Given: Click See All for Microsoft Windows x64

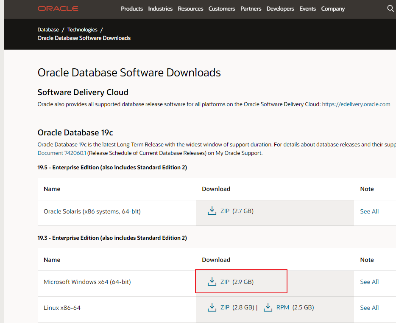Looking at the screenshot, I should coord(369,282).
